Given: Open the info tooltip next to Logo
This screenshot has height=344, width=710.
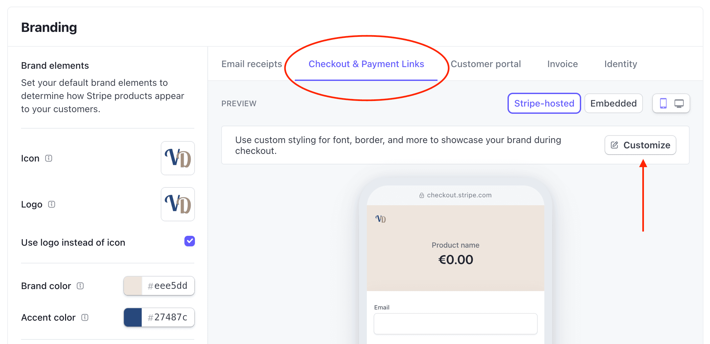Looking at the screenshot, I should [51, 204].
